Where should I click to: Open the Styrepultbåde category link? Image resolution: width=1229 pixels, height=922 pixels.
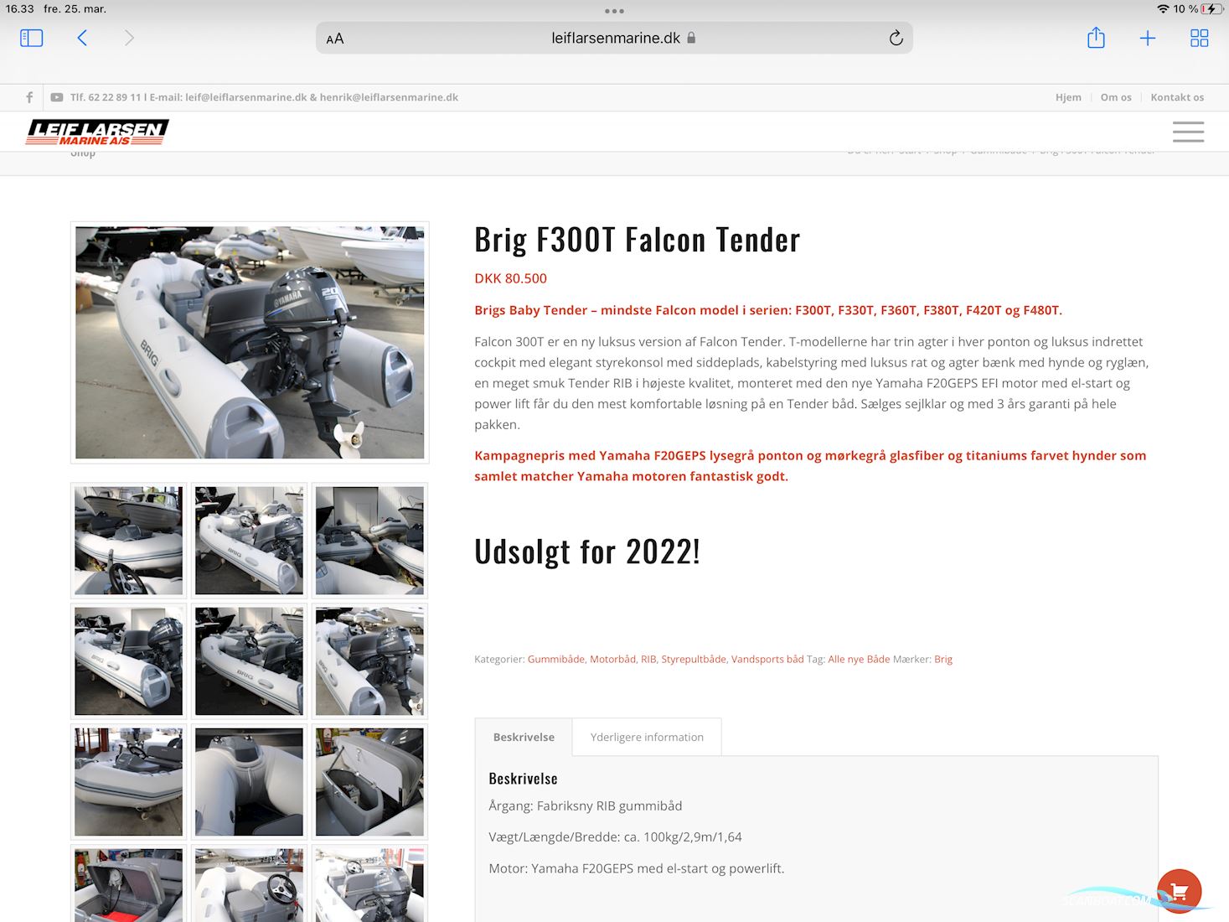coord(693,660)
